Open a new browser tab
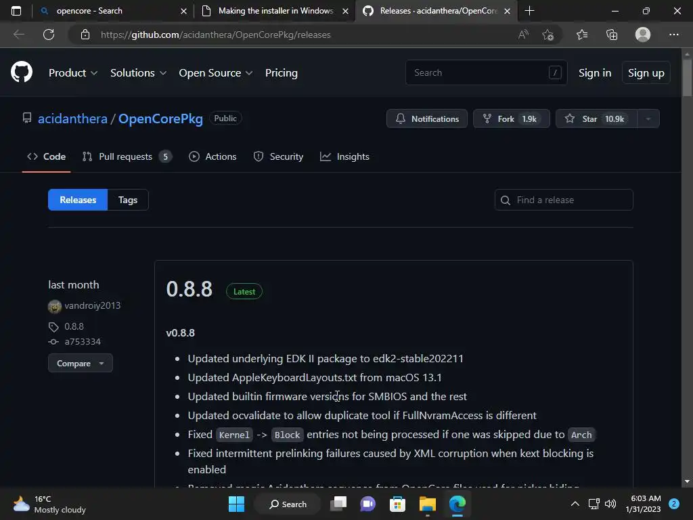This screenshot has height=520, width=693. point(529,11)
